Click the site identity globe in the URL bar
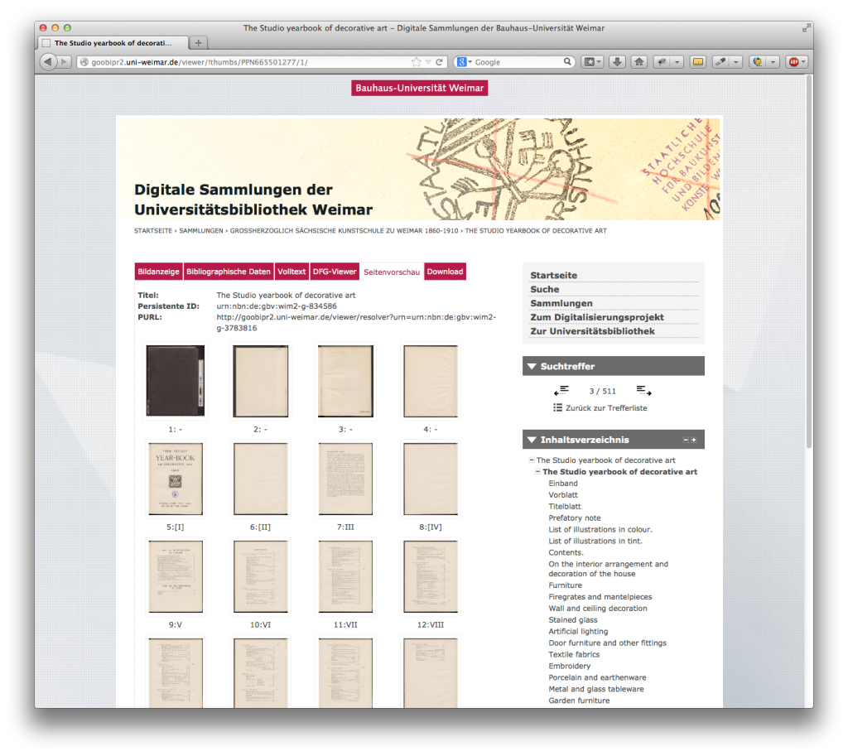Image resolution: width=848 pixels, height=756 pixels. [84, 62]
